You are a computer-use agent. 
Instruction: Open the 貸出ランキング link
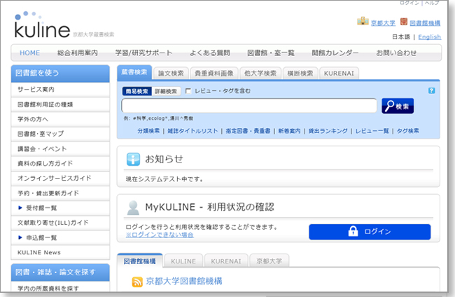(328, 131)
